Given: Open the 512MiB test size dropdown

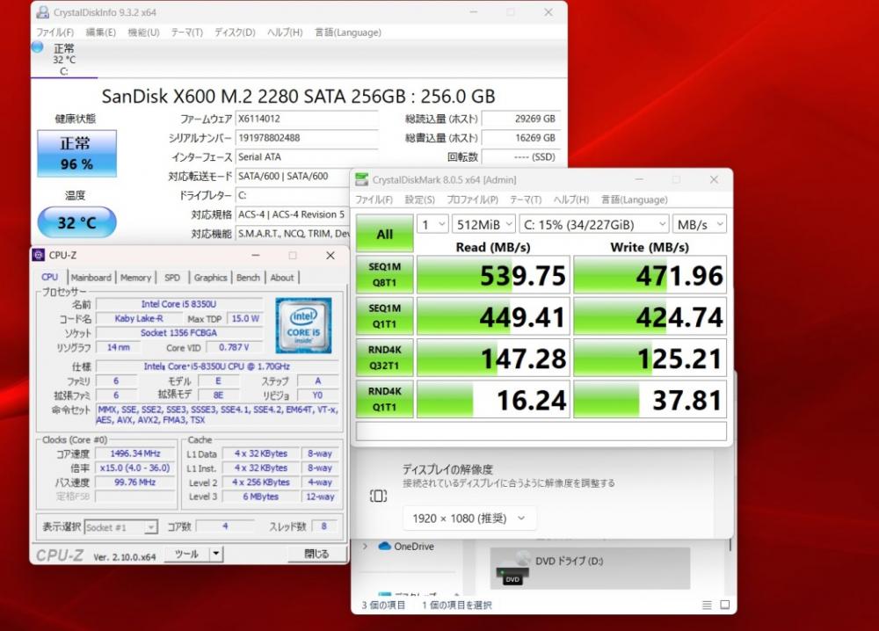Looking at the screenshot, I should (x=483, y=225).
